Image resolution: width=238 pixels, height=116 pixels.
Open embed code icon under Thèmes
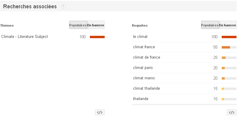point(100,112)
